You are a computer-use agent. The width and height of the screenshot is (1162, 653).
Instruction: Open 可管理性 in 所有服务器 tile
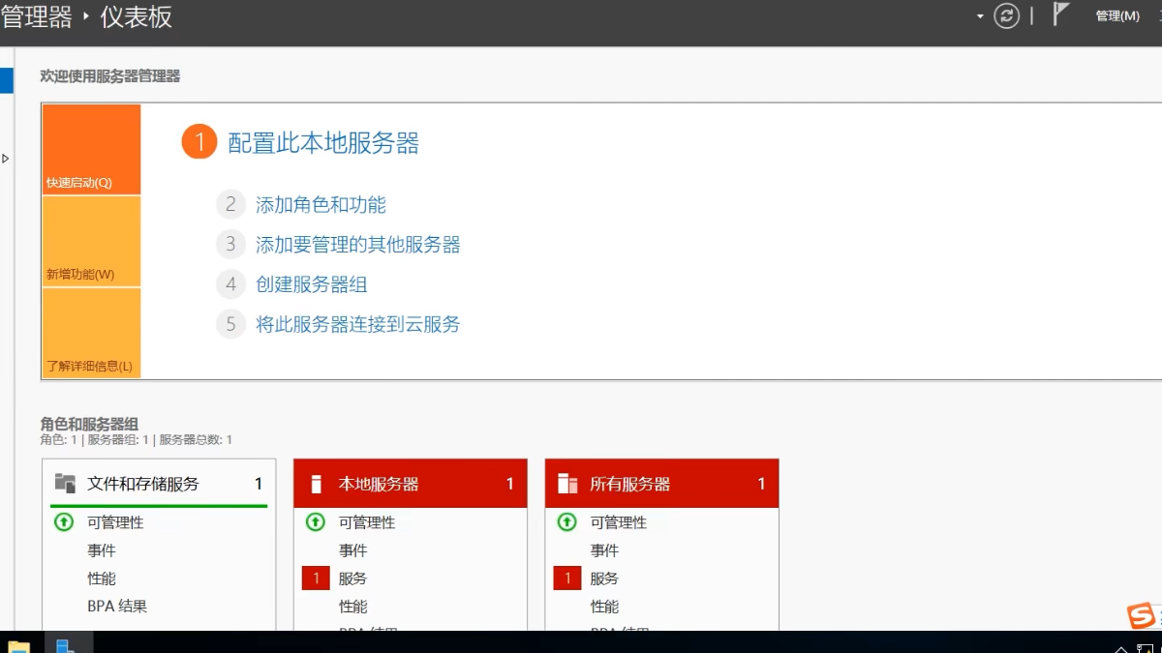tap(619, 522)
